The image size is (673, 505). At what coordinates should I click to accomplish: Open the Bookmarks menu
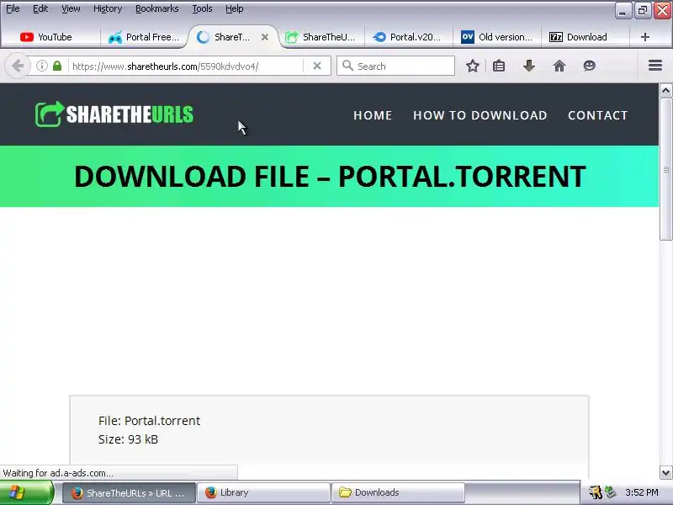pos(156,8)
